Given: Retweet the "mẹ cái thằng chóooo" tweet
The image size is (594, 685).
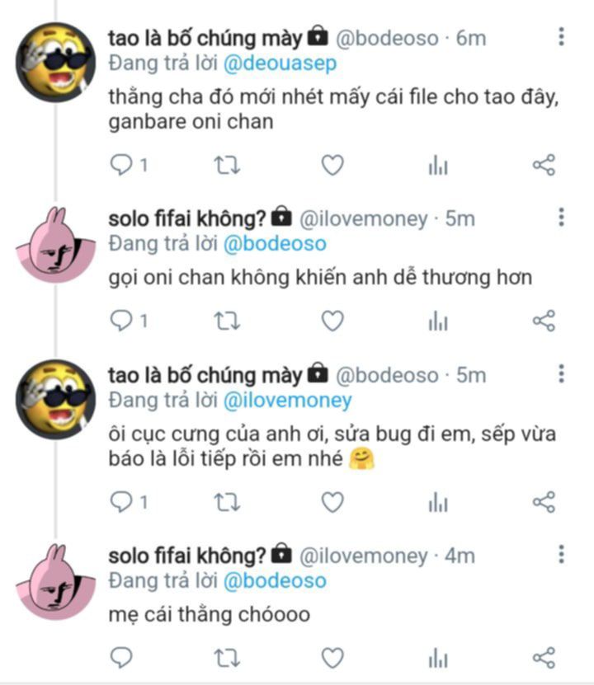Looking at the screenshot, I should coord(227,657).
